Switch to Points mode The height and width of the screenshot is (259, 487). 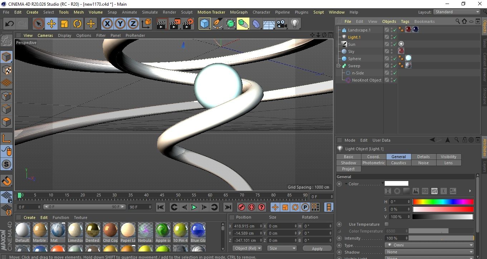6,96
